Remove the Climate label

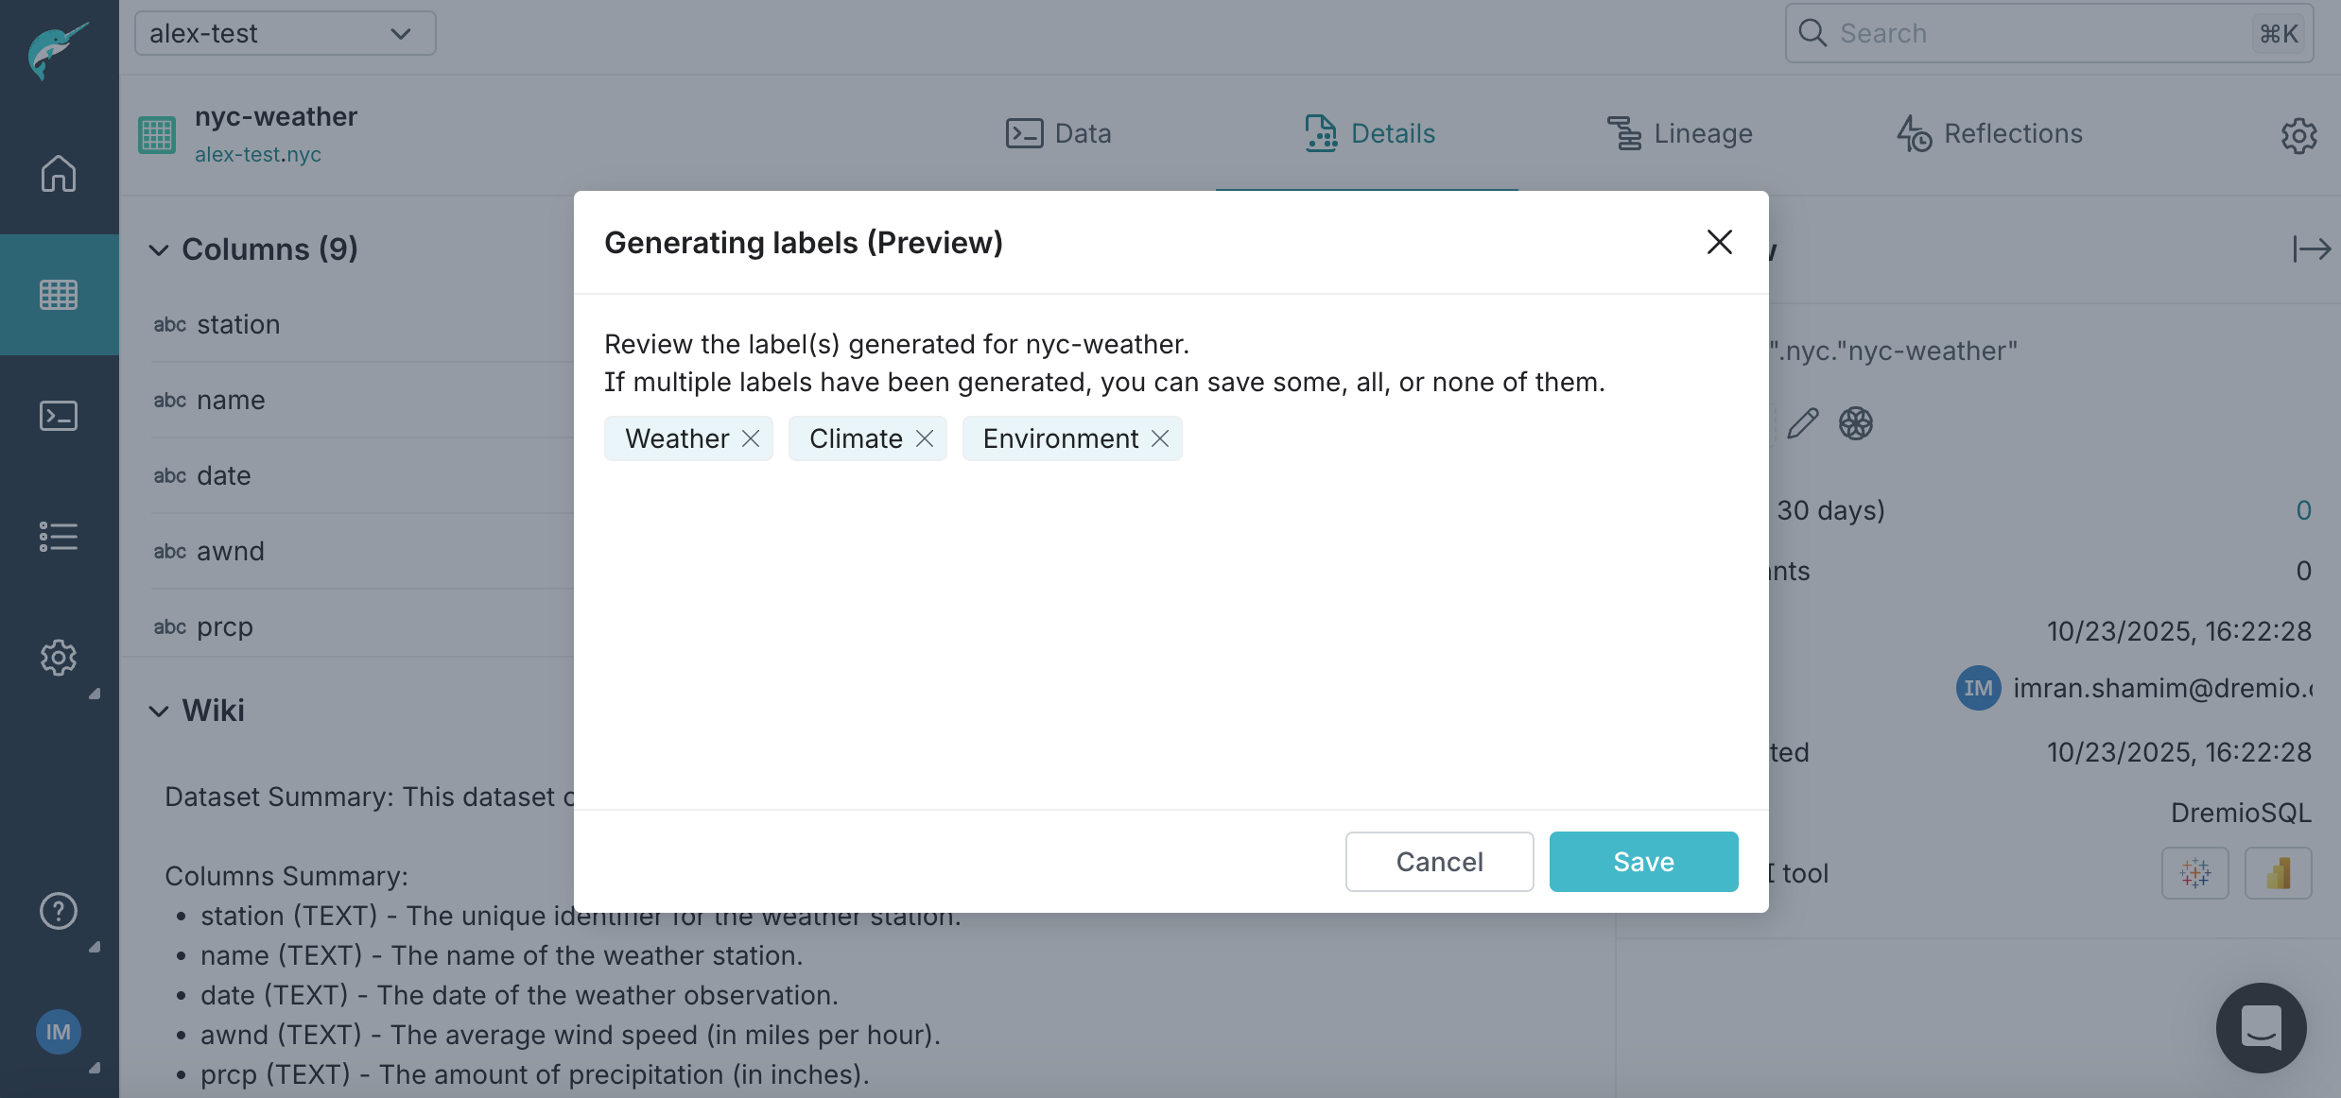coord(926,438)
